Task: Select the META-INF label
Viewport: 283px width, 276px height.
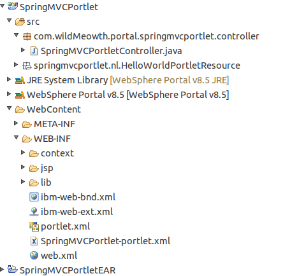Action: click(x=54, y=124)
